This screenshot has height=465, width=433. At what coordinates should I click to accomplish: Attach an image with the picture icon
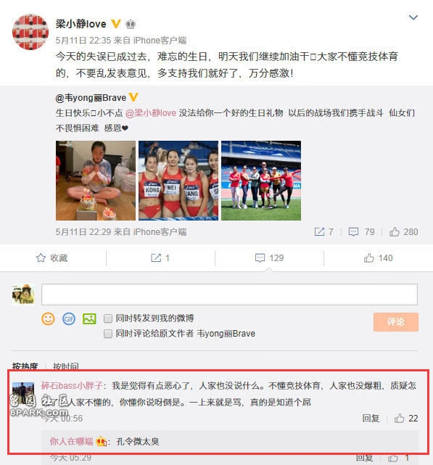[89, 319]
